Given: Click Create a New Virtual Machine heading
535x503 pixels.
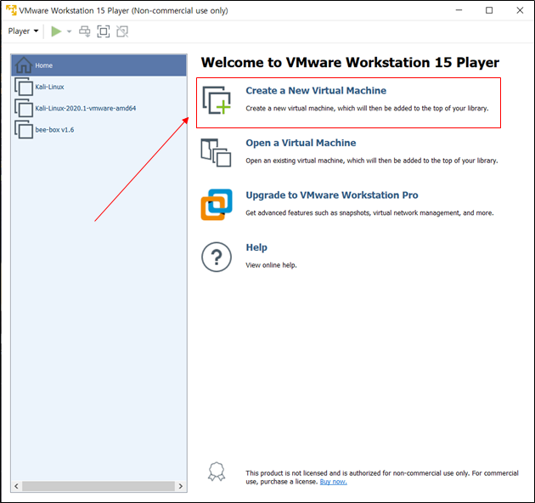Looking at the screenshot, I should 316,91.
